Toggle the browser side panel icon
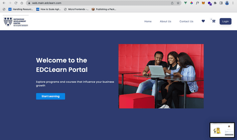This screenshot has width=237, height=140. [221, 3]
